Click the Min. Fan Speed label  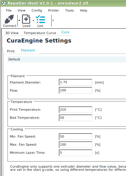point(23,136)
